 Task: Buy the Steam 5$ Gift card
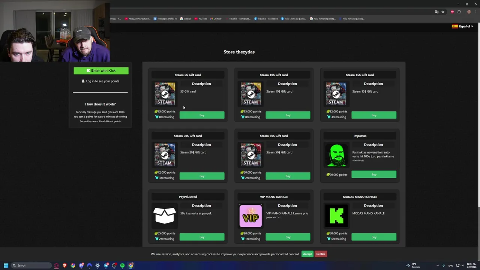point(202,115)
